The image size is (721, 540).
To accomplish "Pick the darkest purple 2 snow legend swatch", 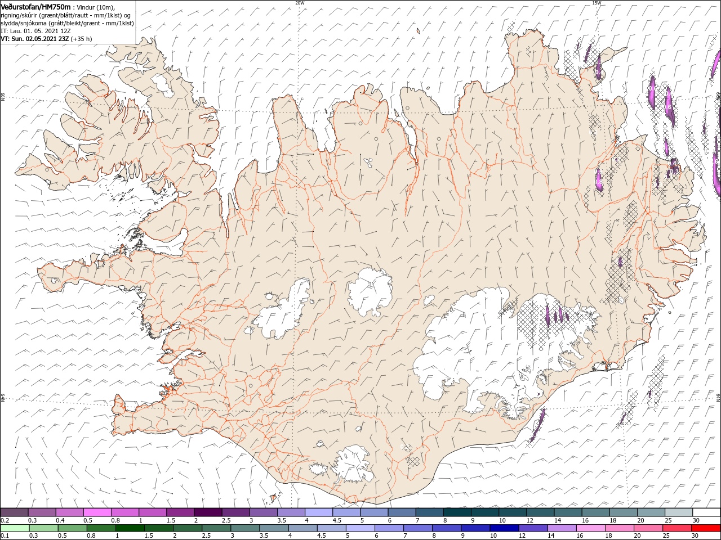I will click(208, 512).
